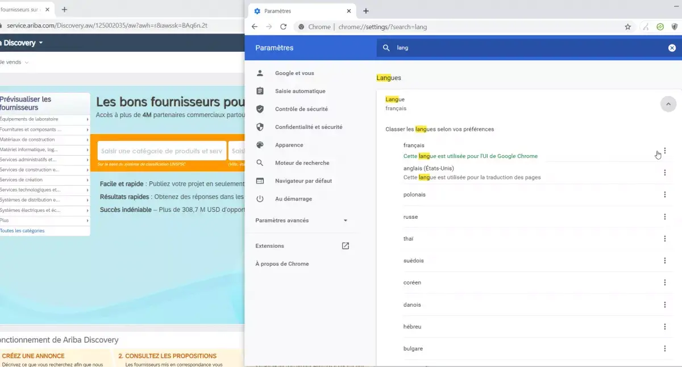Clear the settings search with the X icon
Screen dimensions: 682x367
click(x=672, y=48)
